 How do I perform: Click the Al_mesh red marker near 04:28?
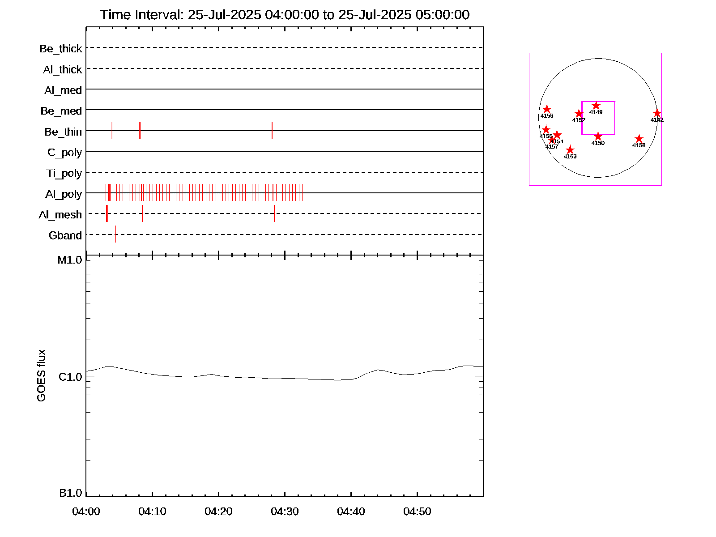pyautogui.click(x=274, y=213)
